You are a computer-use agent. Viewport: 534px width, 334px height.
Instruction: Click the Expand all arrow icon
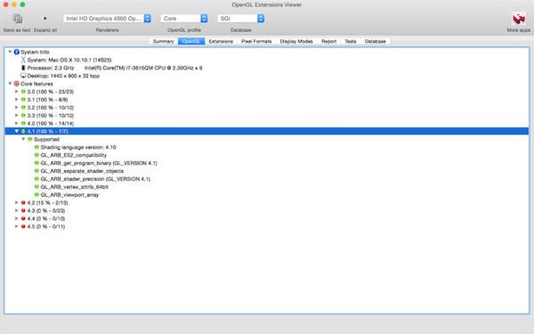[x=45, y=19]
